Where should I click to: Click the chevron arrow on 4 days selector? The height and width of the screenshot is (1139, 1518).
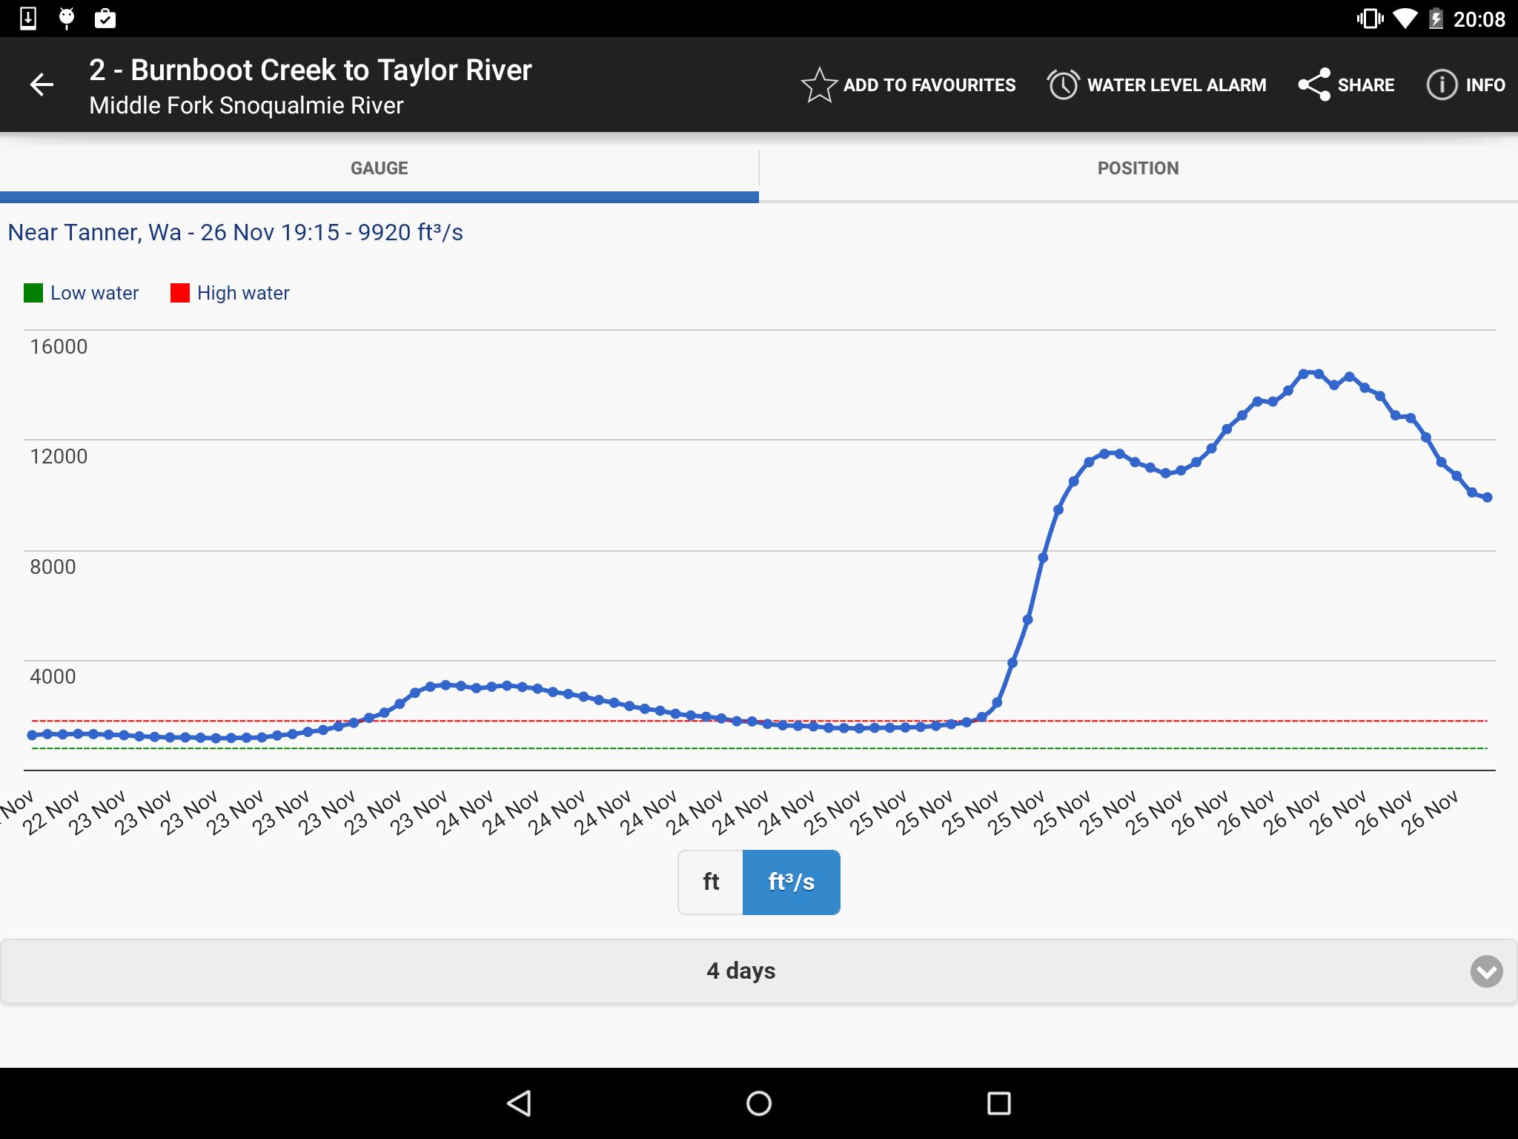(1486, 971)
